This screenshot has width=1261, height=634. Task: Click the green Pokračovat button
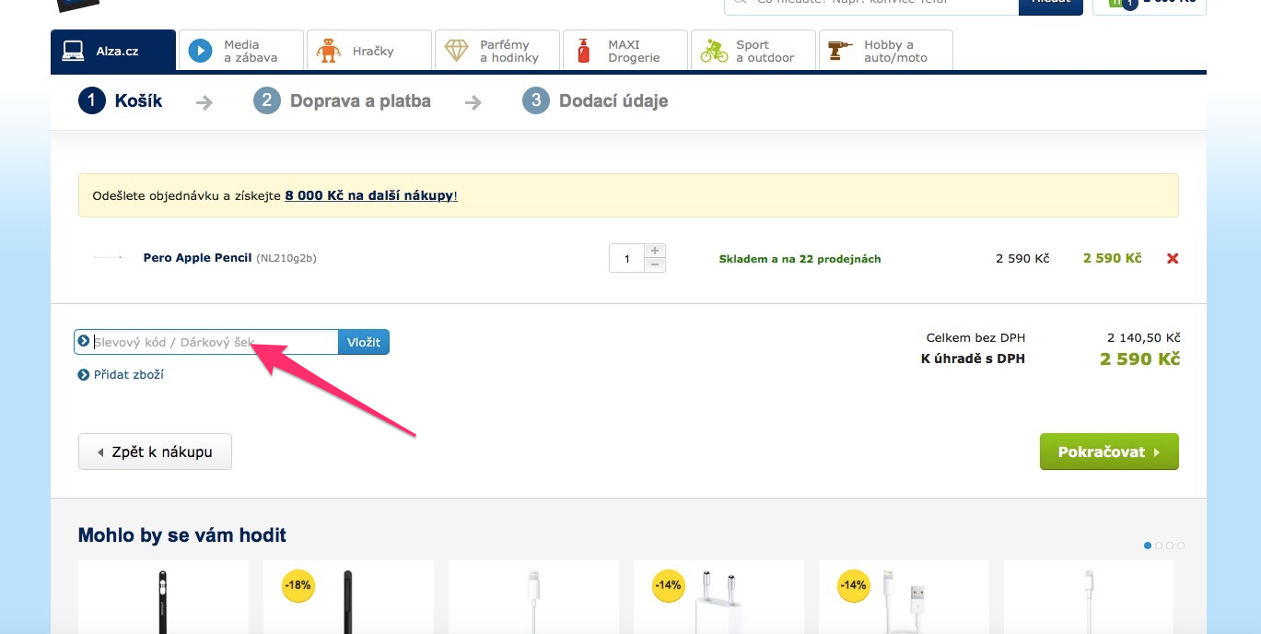(x=1109, y=452)
